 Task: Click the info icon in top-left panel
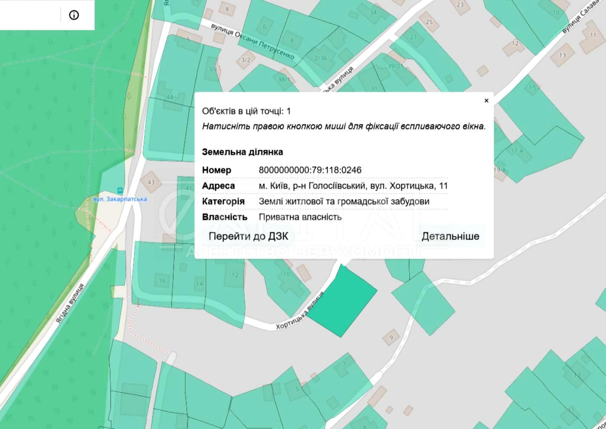click(74, 15)
